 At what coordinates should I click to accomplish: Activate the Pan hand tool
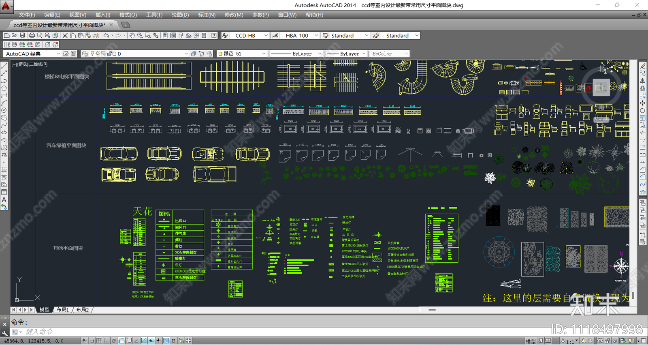coord(132,36)
